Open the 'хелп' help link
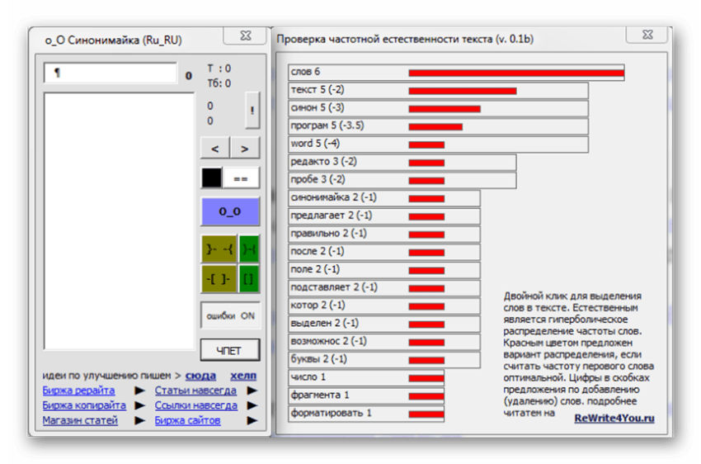Viewport: 701px width, 464px height. point(243,376)
